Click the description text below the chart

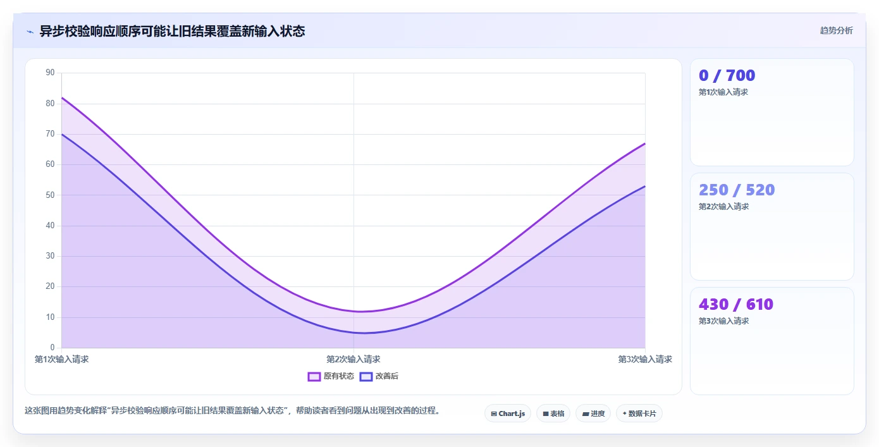(x=232, y=410)
